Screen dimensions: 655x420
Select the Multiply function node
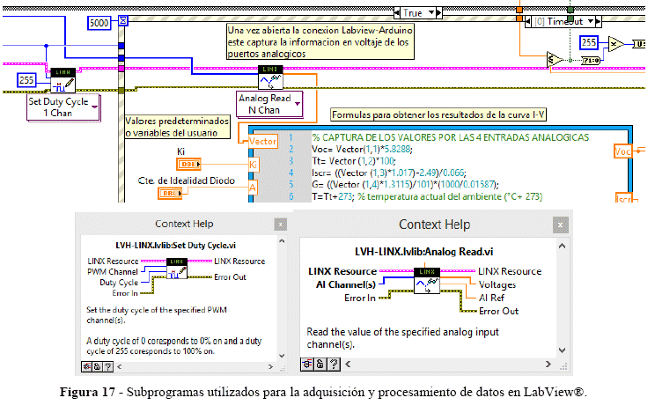tap(615, 43)
